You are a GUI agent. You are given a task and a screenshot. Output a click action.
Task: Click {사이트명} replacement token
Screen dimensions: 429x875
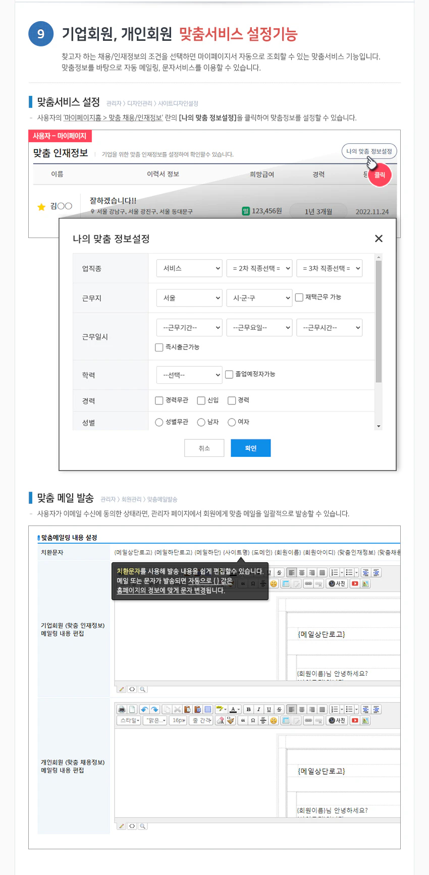pyautogui.click(x=236, y=553)
